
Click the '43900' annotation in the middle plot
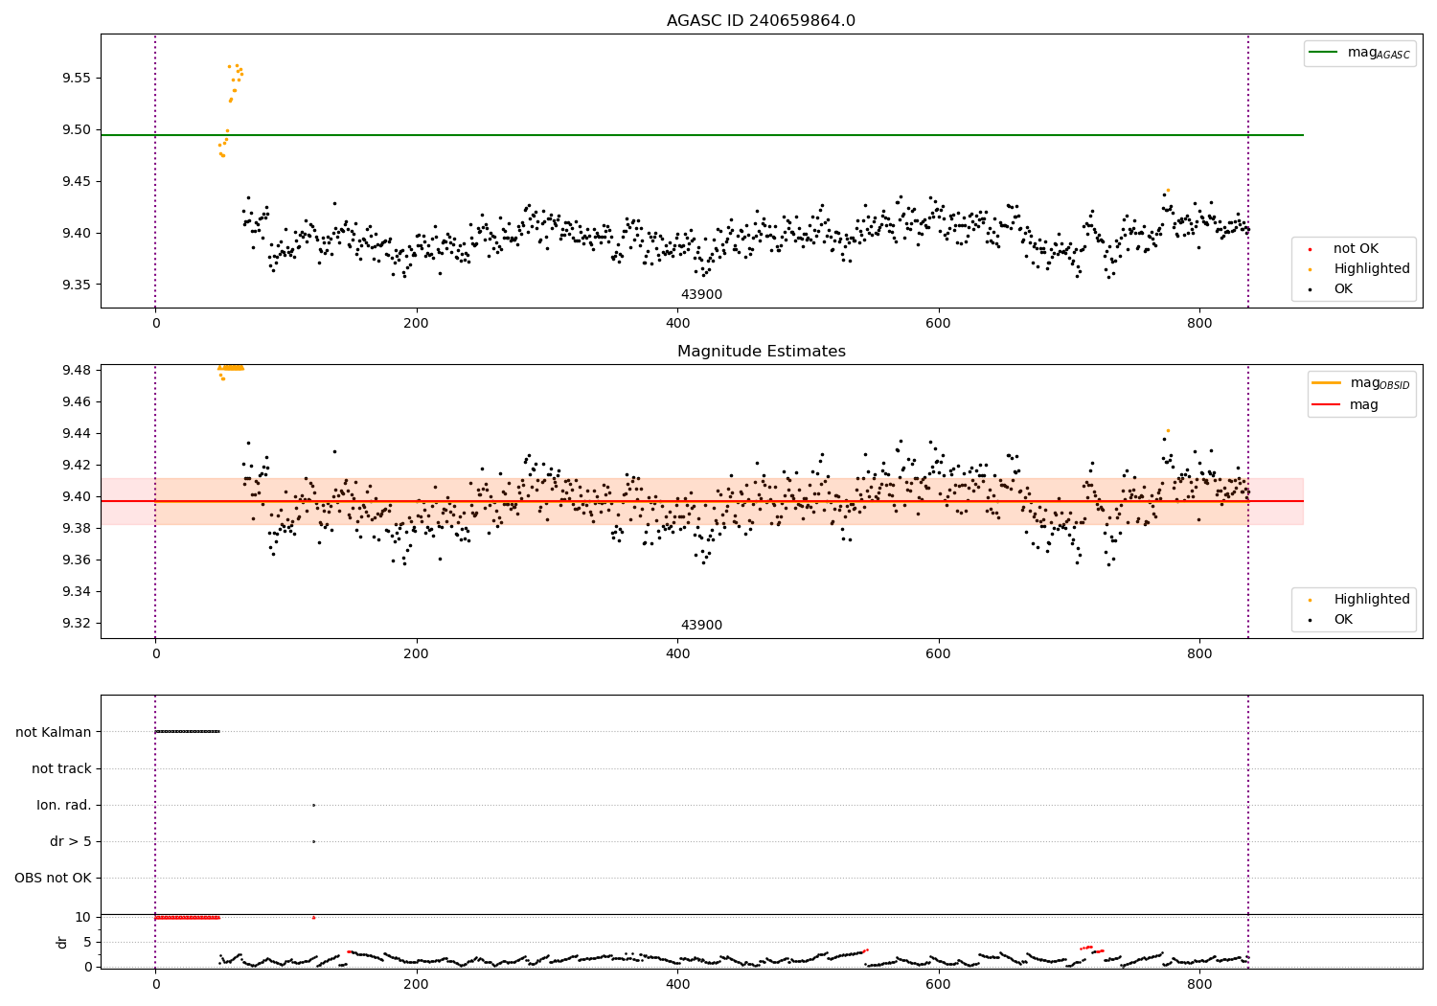click(701, 626)
